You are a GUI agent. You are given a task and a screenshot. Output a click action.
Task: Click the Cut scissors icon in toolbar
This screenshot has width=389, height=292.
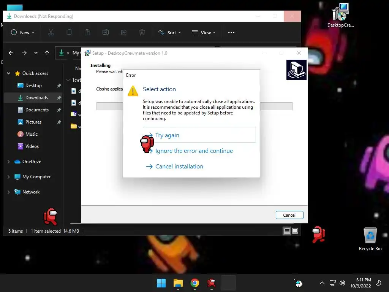51,33
